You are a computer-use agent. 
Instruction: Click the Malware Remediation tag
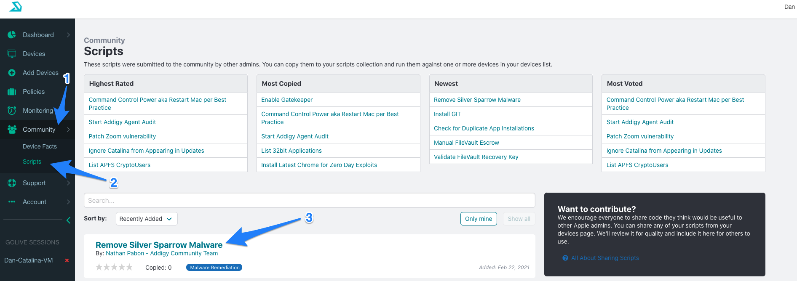click(214, 268)
